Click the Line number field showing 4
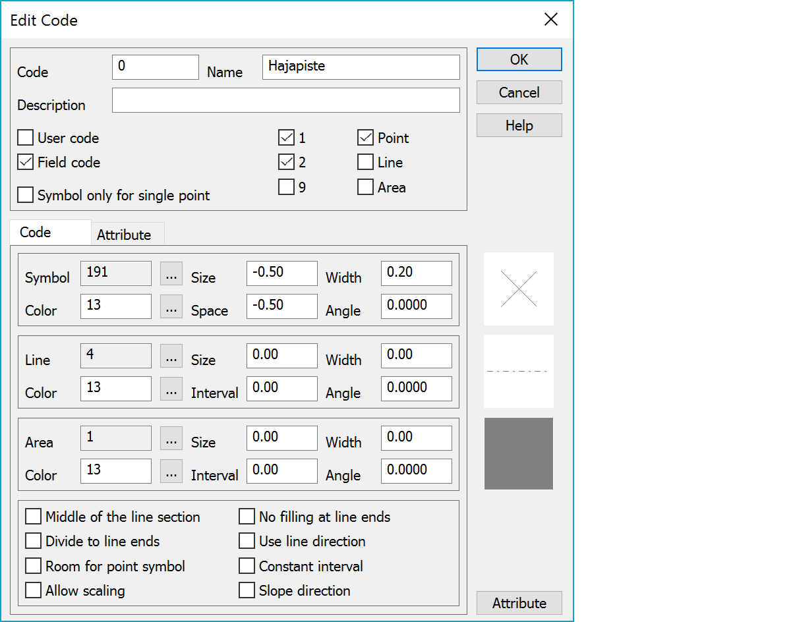Screen dimensions: 791x622 pos(116,356)
